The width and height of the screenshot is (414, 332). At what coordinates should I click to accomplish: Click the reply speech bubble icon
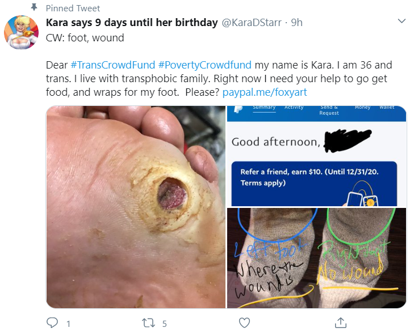pyautogui.click(x=52, y=322)
